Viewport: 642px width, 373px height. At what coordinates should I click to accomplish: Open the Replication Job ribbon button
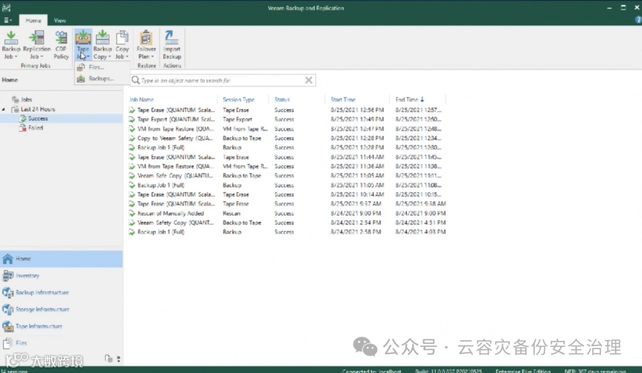[36, 45]
